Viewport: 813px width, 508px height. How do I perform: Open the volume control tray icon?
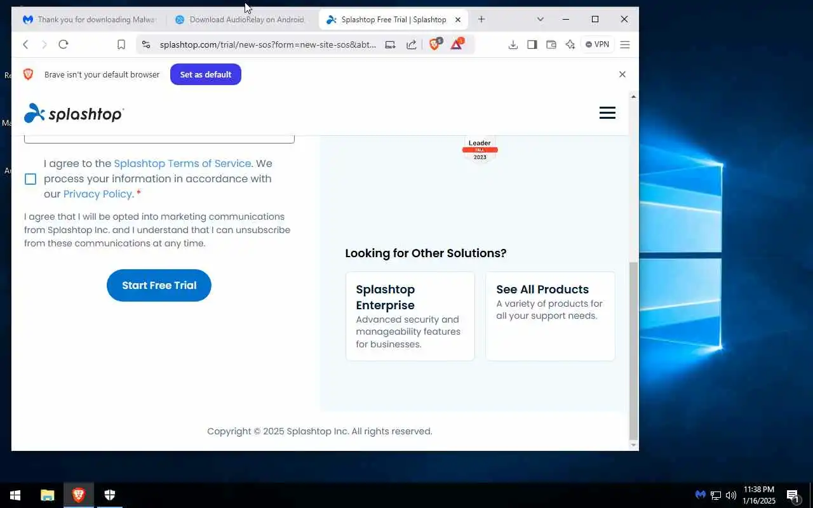coord(731,495)
